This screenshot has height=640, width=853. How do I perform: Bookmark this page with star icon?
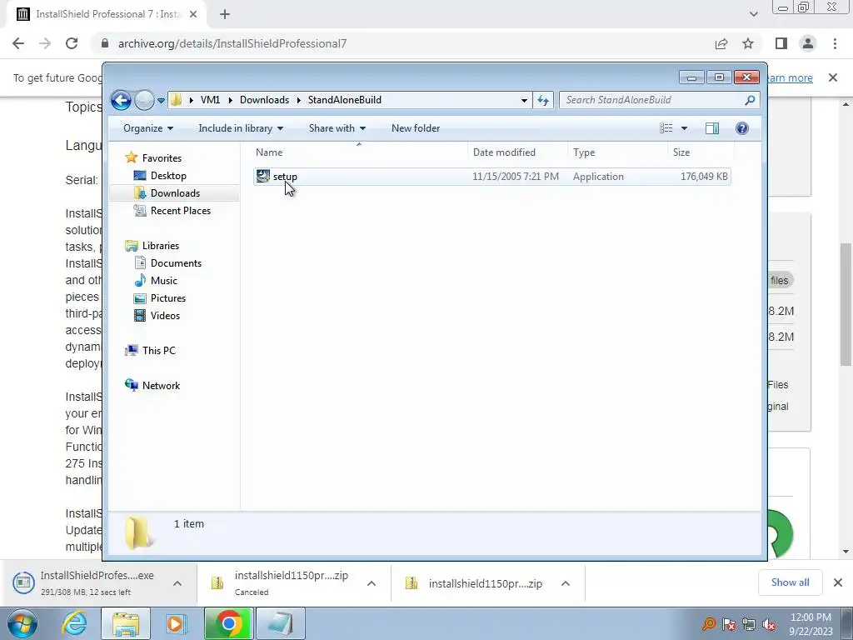tap(748, 43)
